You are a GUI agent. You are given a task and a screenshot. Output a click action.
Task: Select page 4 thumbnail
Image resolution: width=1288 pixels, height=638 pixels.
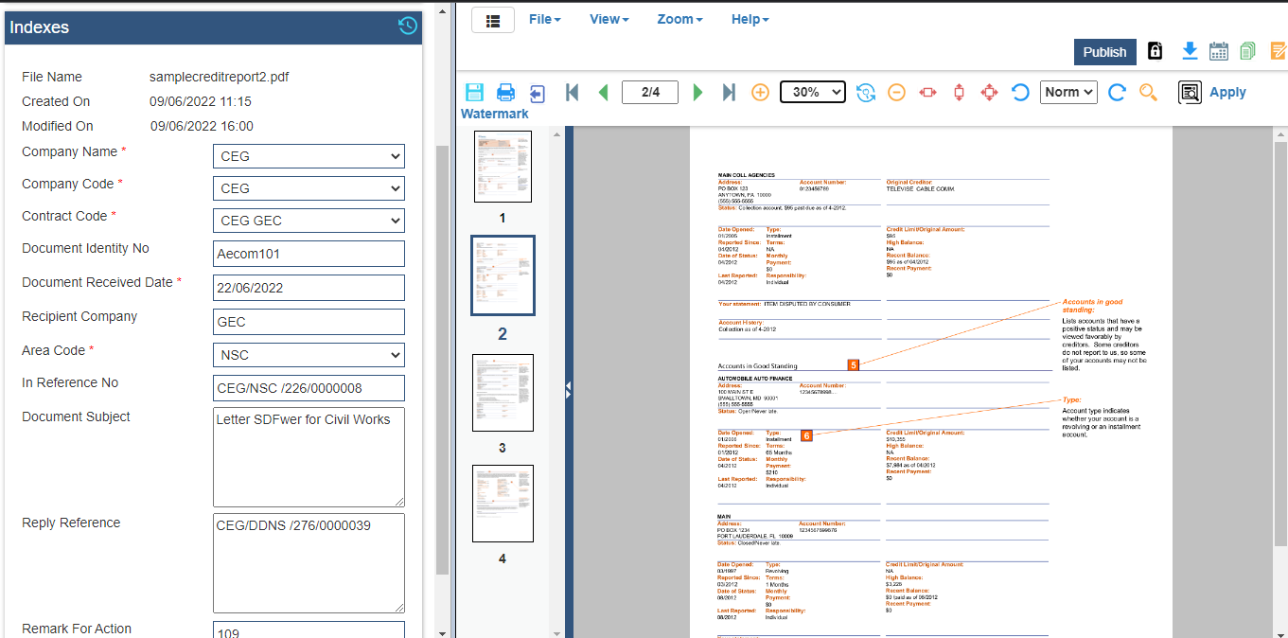pos(503,504)
